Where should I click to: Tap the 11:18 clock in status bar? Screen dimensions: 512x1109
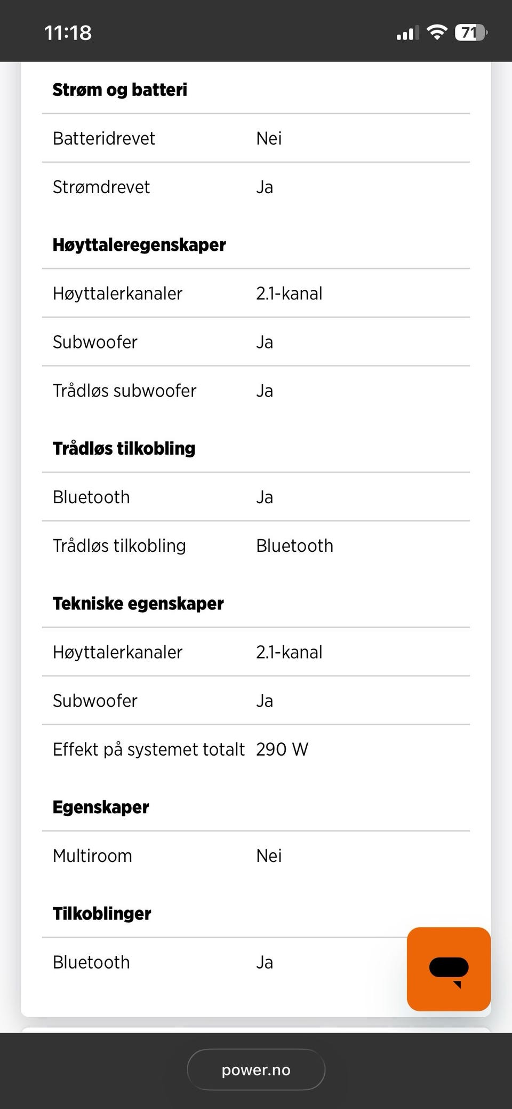[x=68, y=33]
